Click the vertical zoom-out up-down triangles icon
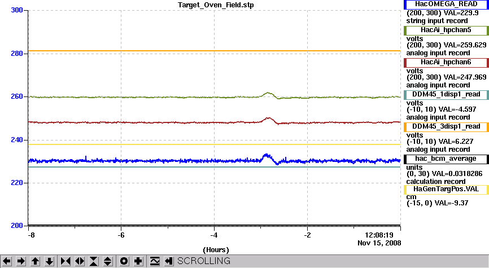The width and height of the screenshot is (489, 268). point(108,261)
